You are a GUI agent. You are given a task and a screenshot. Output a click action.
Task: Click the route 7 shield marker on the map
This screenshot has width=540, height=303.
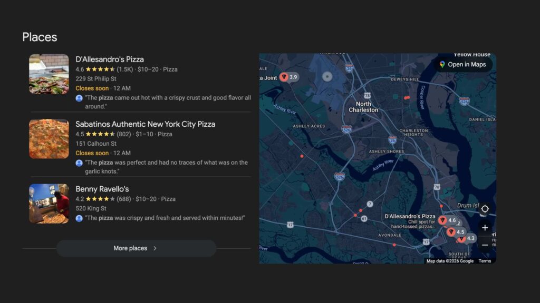click(x=371, y=203)
